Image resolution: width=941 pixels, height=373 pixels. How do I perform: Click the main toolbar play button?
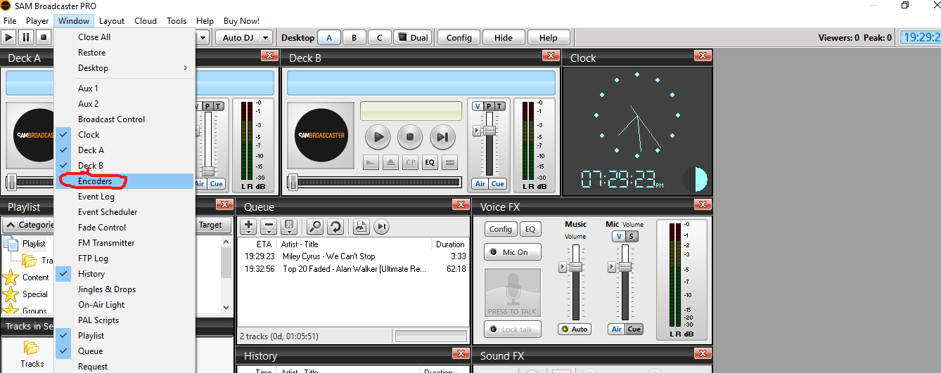(9, 37)
